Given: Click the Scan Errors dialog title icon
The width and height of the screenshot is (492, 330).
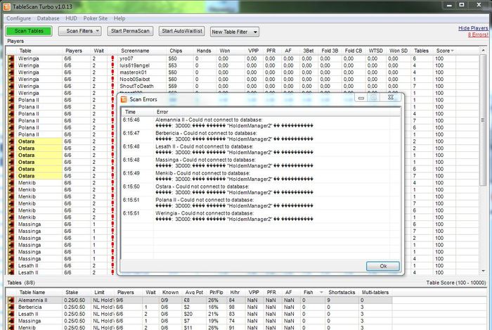Looking at the screenshot, I should tap(124, 101).
